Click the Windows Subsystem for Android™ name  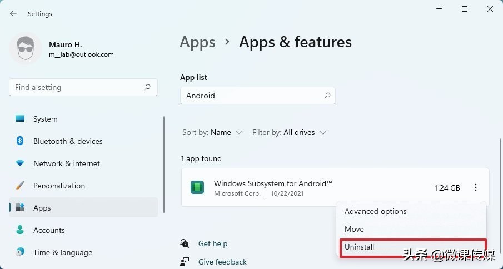[x=273, y=183]
